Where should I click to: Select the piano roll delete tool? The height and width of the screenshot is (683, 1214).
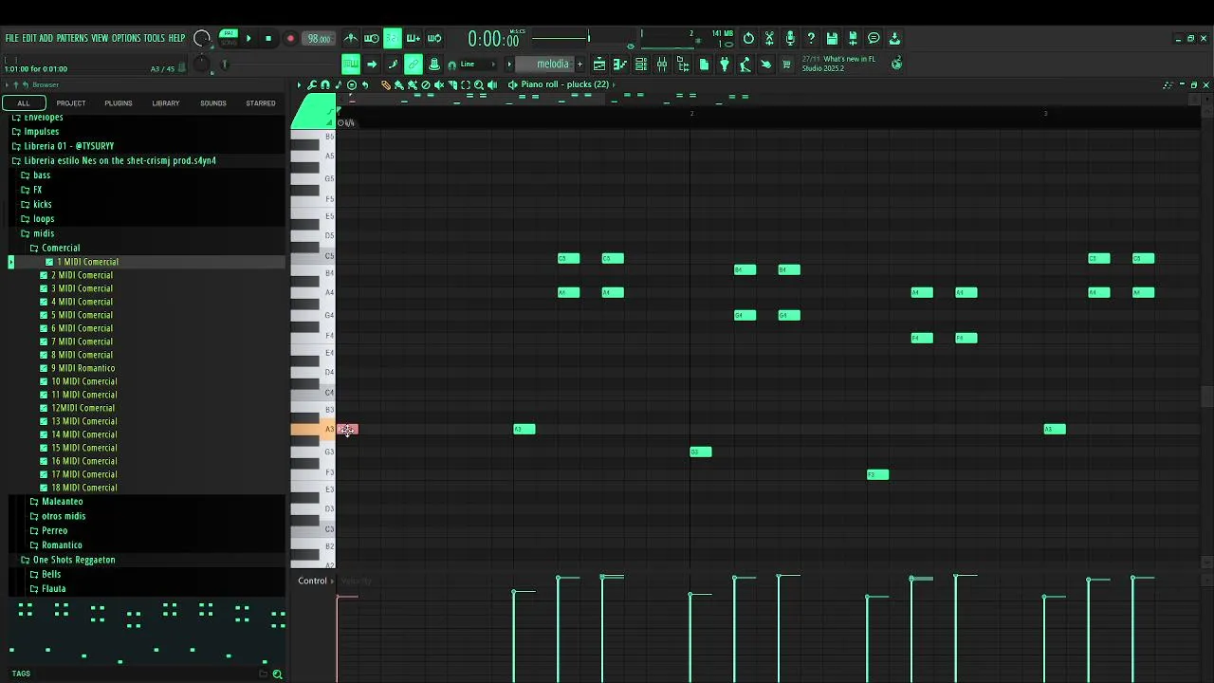click(426, 84)
